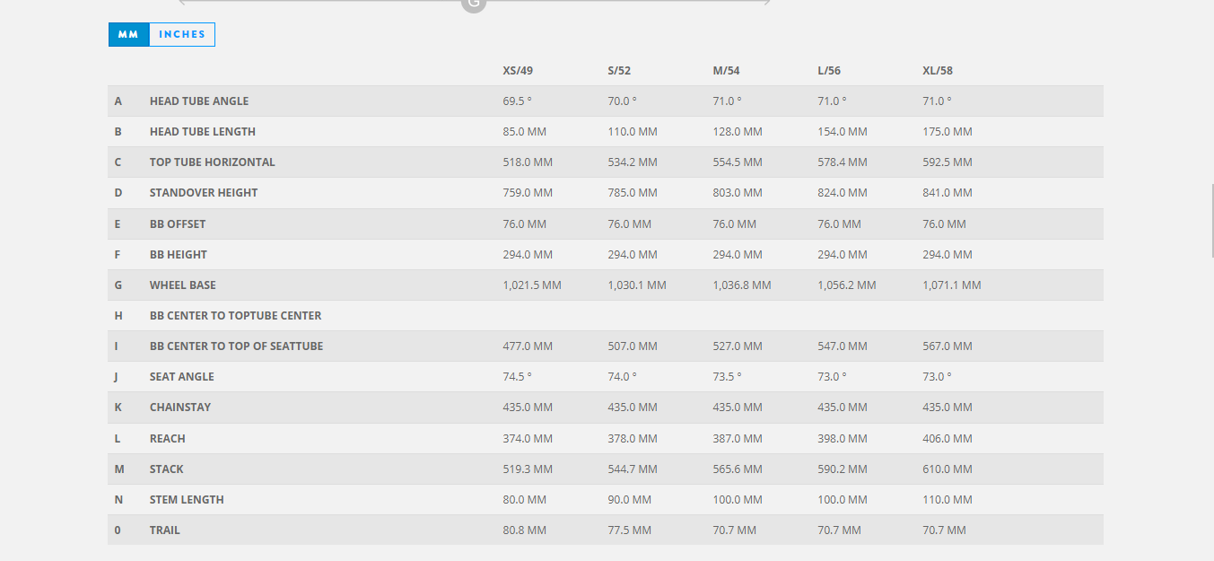The width and height of the screenshot is (1214, 561).
Task: Select the MM unit toggle
Action: 128,35
